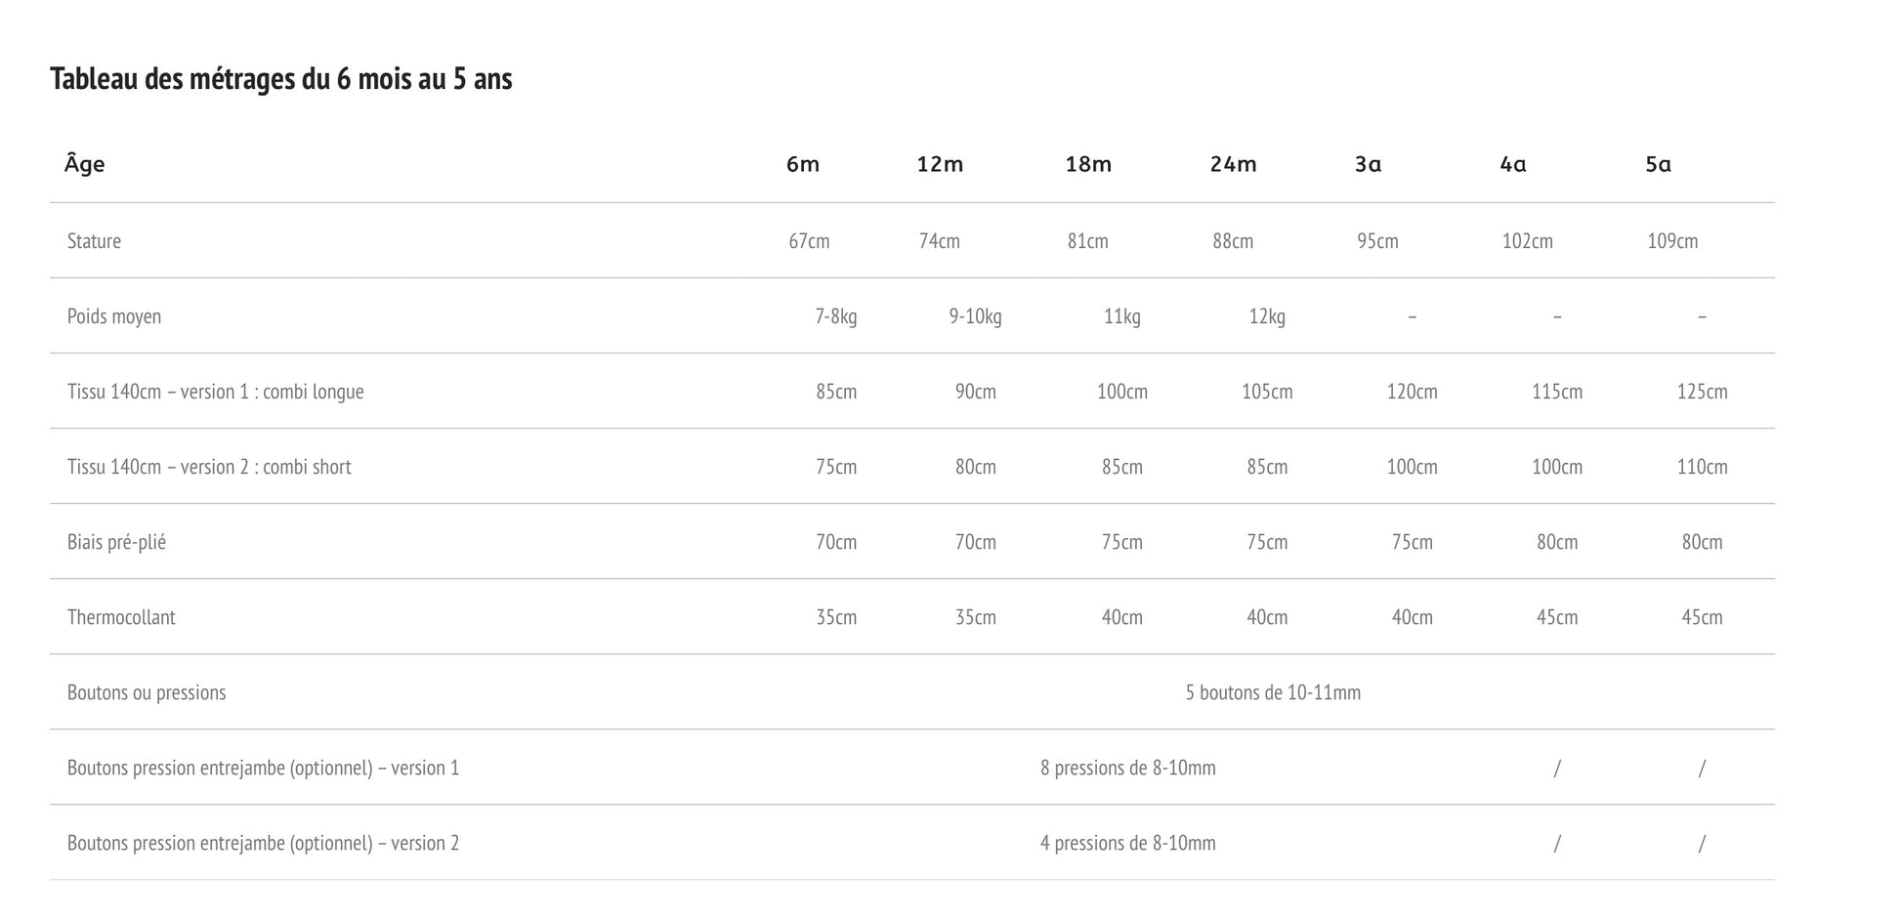Click the 8 pressions de 8-10mm cell
This screenshot has width=1901, height=918.
coord(1127,768)
